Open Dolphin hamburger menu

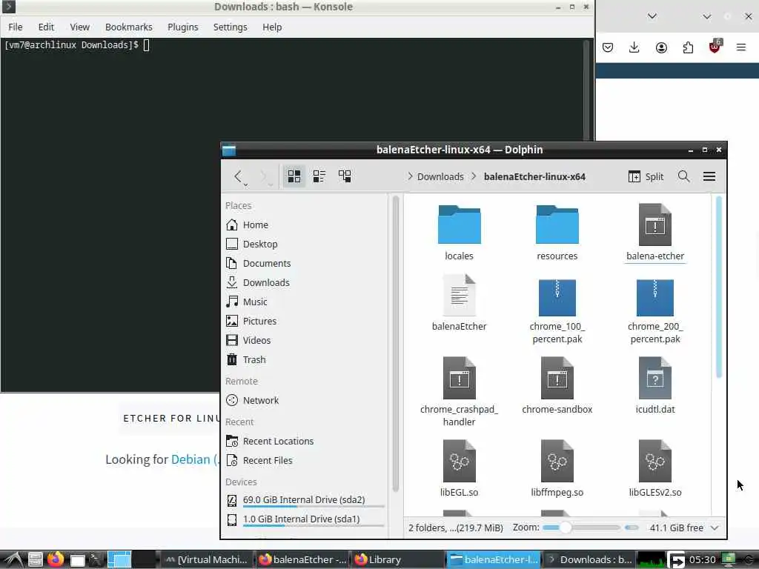coord(709,176)
